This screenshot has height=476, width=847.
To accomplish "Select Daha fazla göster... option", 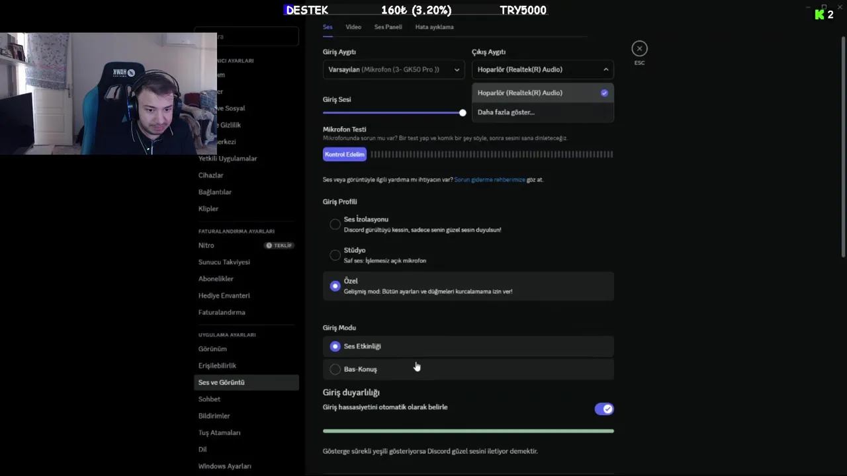I will click(x=543, y=112).
